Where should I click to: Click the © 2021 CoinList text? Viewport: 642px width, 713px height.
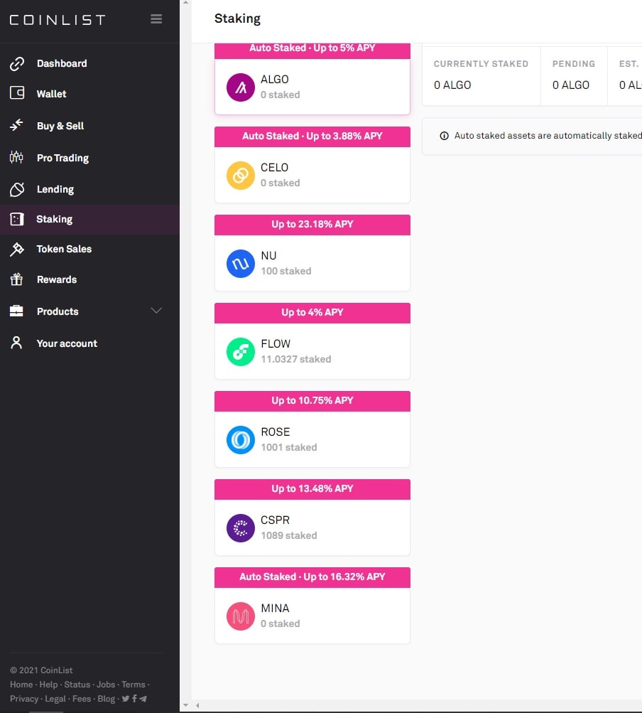[x=41, y=670]
